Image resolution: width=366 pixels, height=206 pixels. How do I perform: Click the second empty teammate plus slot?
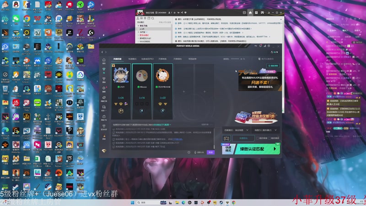tap(205, 92)
